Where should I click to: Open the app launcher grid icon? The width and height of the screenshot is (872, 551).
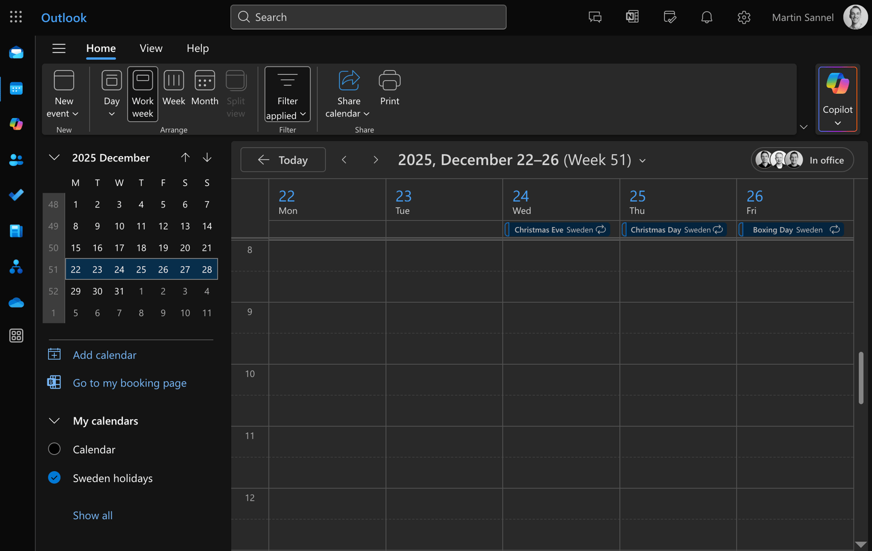click(16, 17)
